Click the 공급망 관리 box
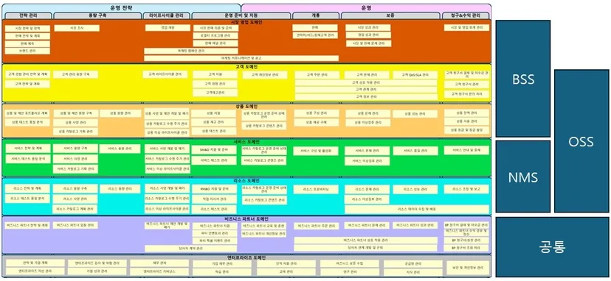611x281 pixels. point(412,264)
